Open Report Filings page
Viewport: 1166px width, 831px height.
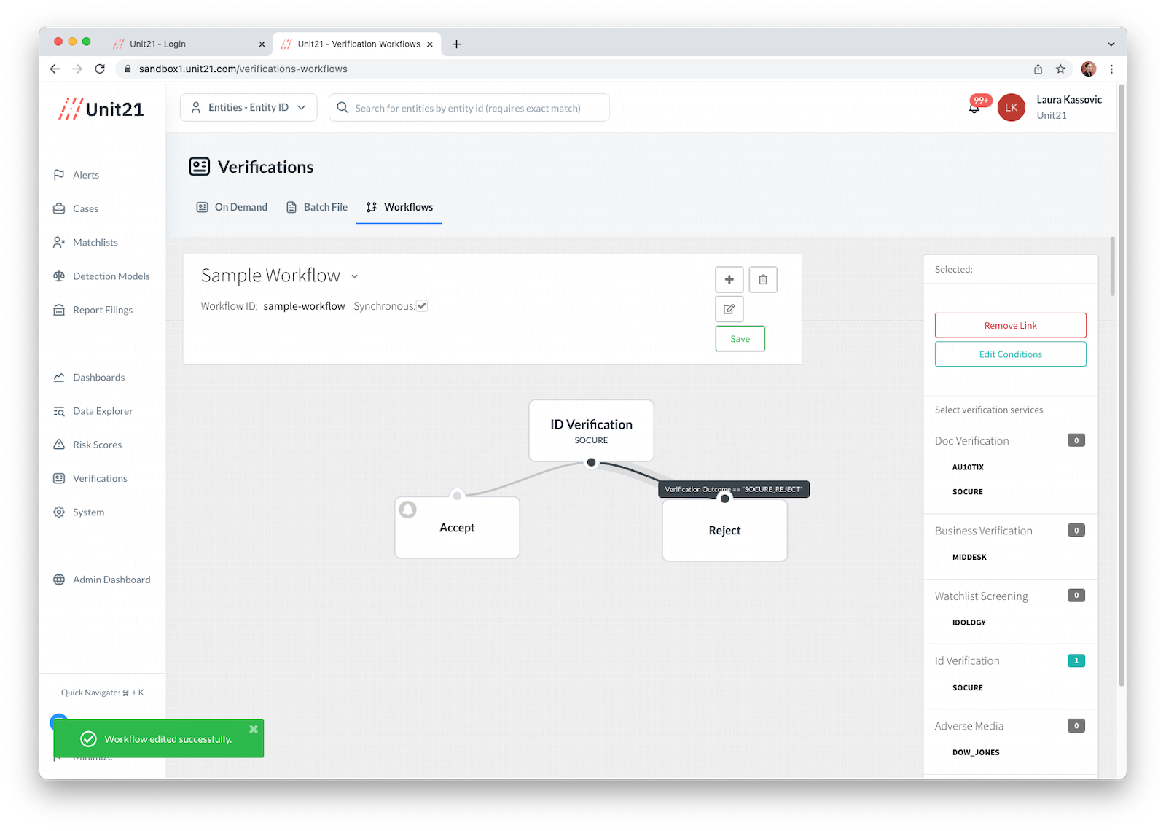point(93,310)
